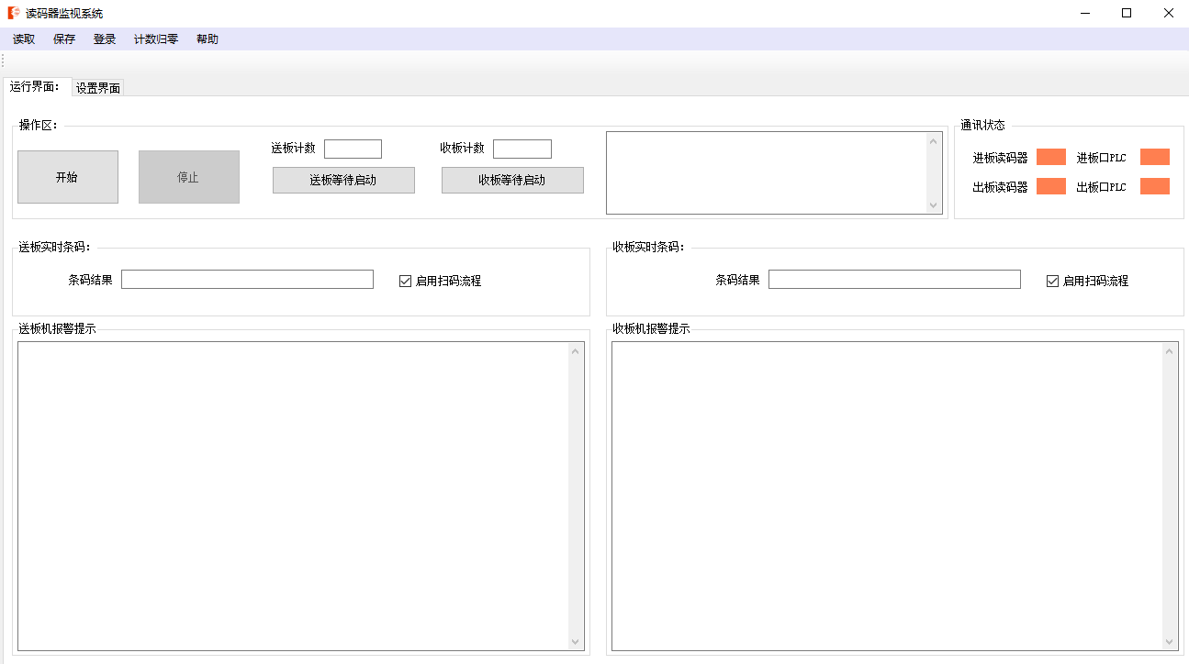Click scroll-down arrow in 收板机报警提示 list

(1170, 642)
